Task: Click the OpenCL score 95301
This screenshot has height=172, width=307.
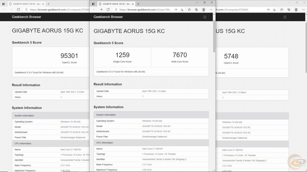Action: coord(69,56)
